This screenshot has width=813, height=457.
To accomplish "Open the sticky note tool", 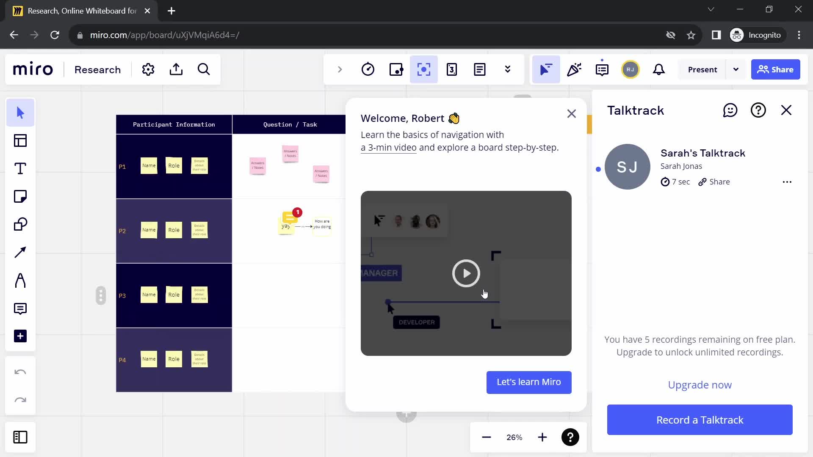I will pos(21,196).
